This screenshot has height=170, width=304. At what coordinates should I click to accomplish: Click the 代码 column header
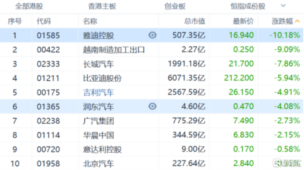click(44, 21)
